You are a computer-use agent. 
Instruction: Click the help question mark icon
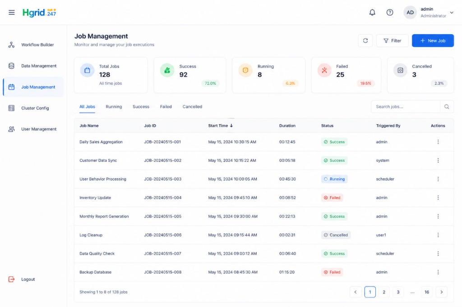tap(389, 12)
